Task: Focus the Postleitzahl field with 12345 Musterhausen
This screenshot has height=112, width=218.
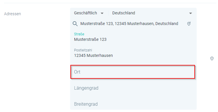Action: click(x=133, y=53)
